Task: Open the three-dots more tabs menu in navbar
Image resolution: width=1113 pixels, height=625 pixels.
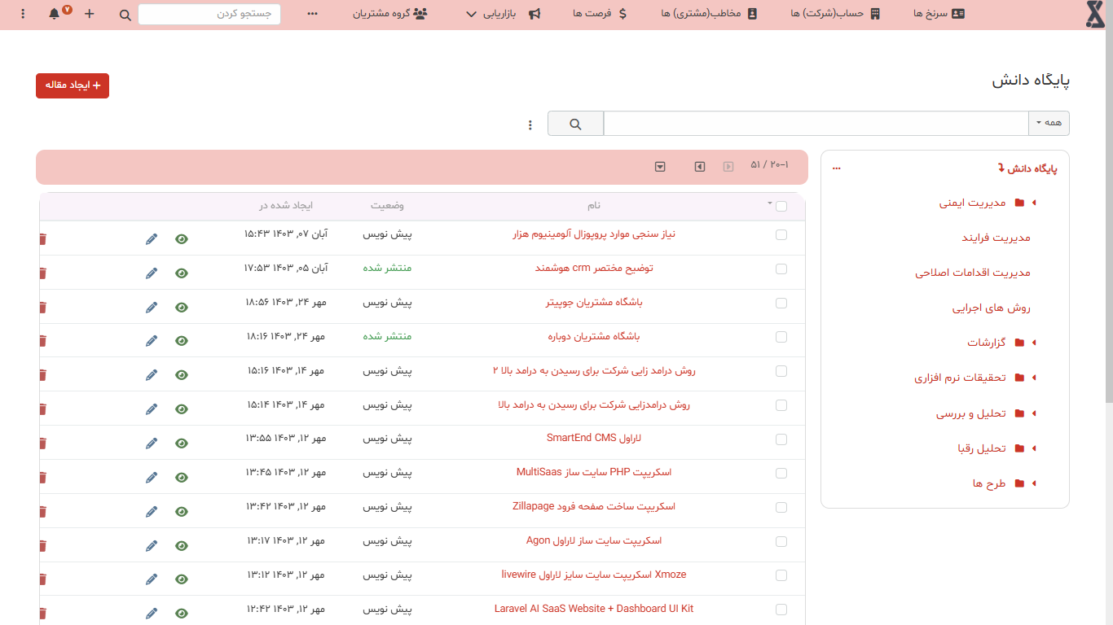Action: pyautogui.click(x=313, y=14)
